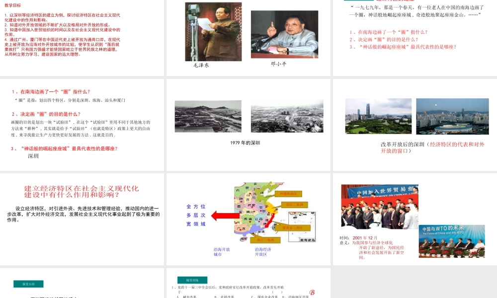Click the Deng Xiaoping photo
The width and height of the screenshot is (497, 298).
[x=284, y=34]
